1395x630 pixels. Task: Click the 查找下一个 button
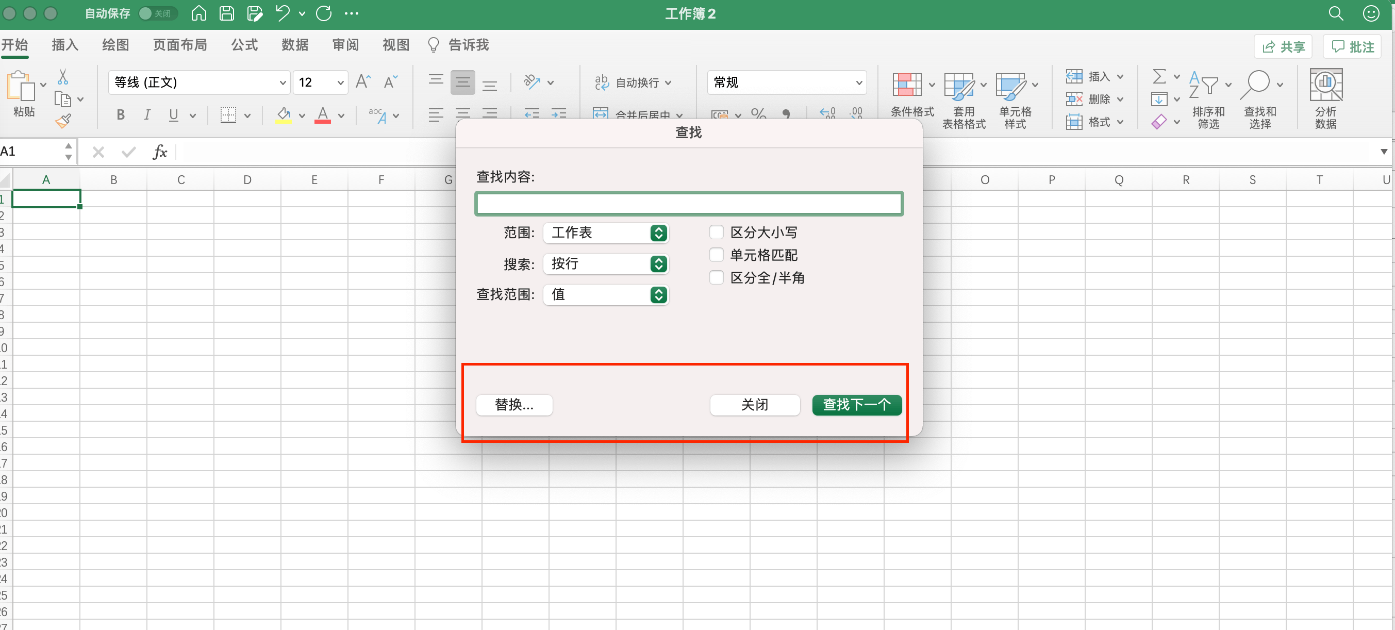click(857, 405)
